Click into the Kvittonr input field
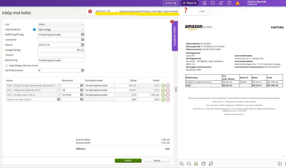The height and width of the screenshot is (168, 286). 61,55
